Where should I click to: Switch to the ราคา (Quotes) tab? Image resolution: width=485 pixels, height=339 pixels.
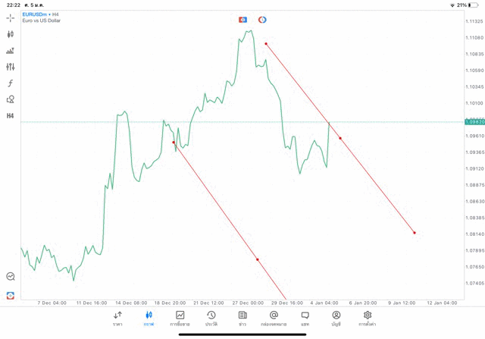coord(117,319)
